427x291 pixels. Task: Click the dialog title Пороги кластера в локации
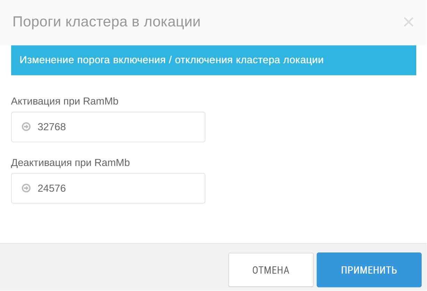107,22
